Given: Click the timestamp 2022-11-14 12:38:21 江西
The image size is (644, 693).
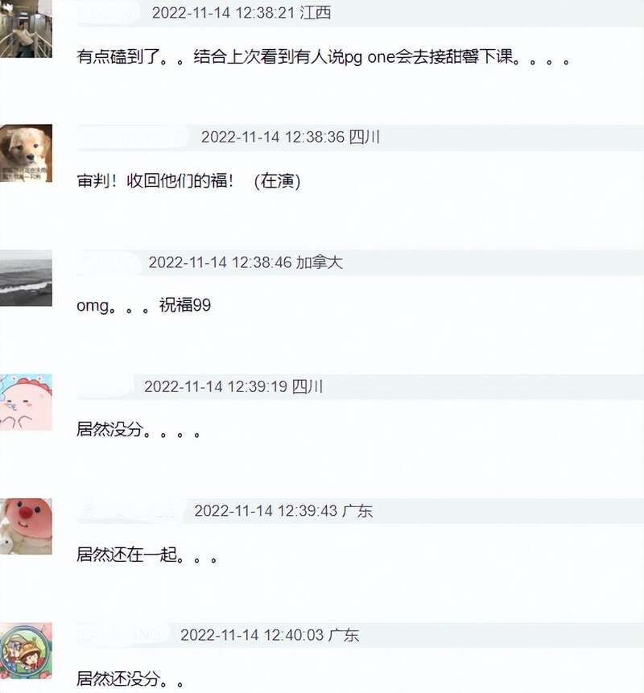Looking at the screenshot, I should pos(242,13).
